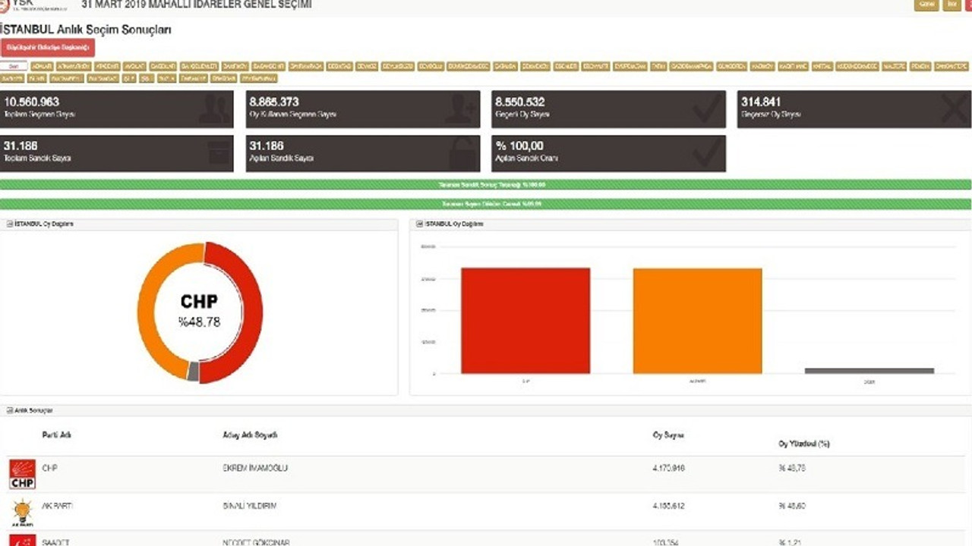Click the ballot box icon on Toplam Sandık card
The width and height of the screenshot is (972, 546).
pos(219,153)
